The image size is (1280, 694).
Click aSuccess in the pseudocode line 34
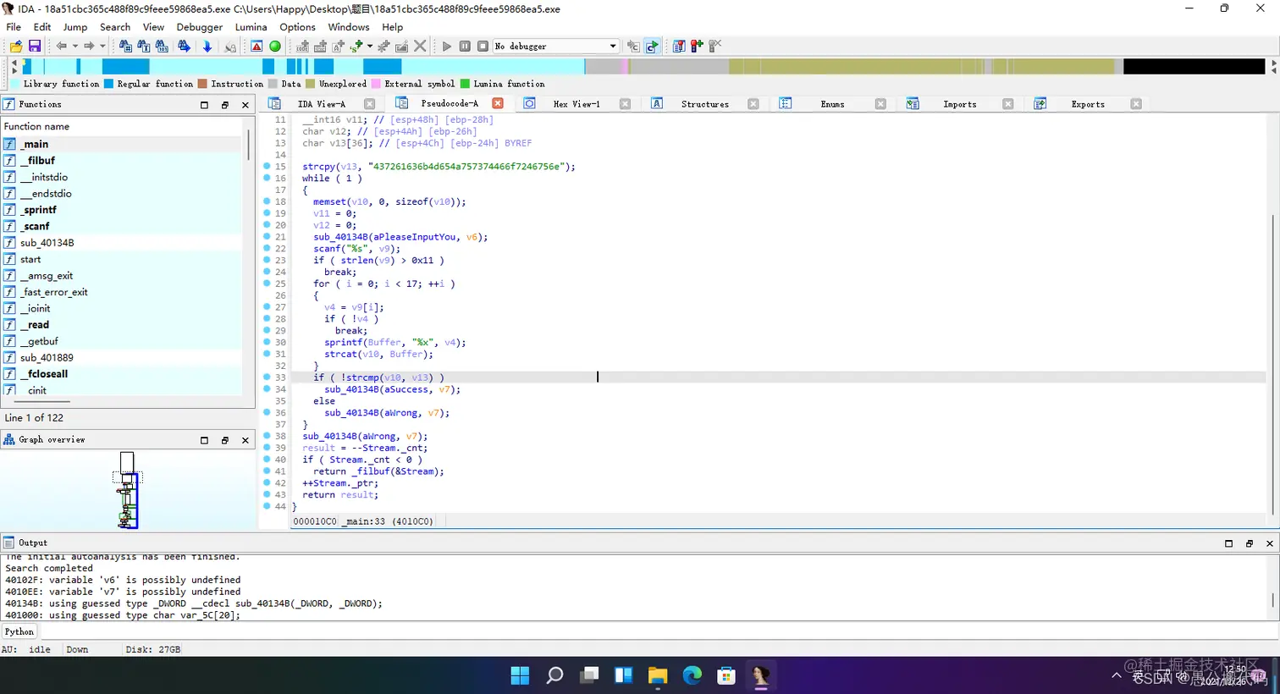tap(406, 389)
